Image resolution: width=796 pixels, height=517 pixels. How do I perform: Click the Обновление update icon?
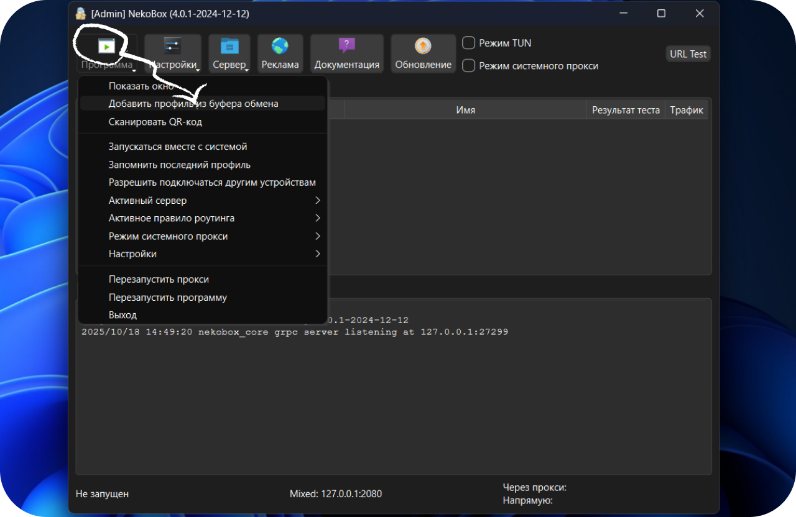pyautogui.click(x=423, y=47)
